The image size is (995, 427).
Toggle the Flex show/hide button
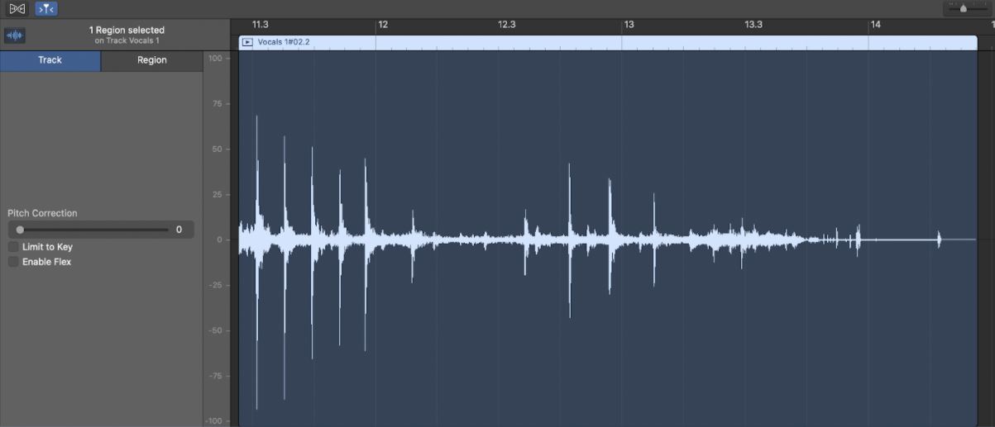pyautogui.click(x=17, y=9)
